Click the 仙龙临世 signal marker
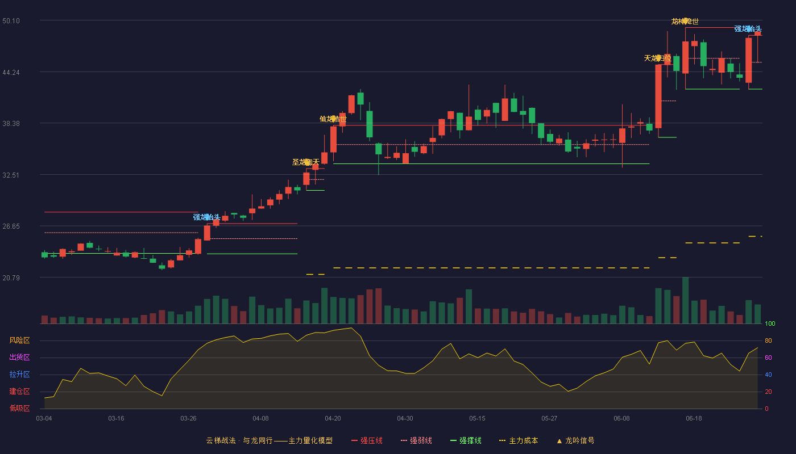796x454 pixels. pyautogui.click(x=333, y=119)
